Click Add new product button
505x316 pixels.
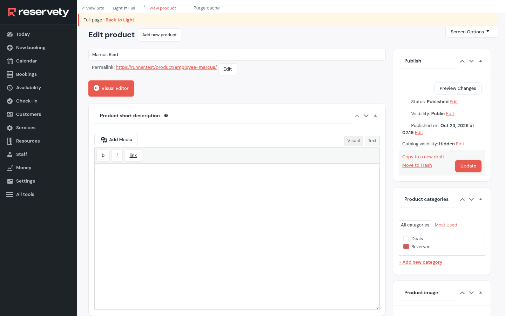(160, 35)
